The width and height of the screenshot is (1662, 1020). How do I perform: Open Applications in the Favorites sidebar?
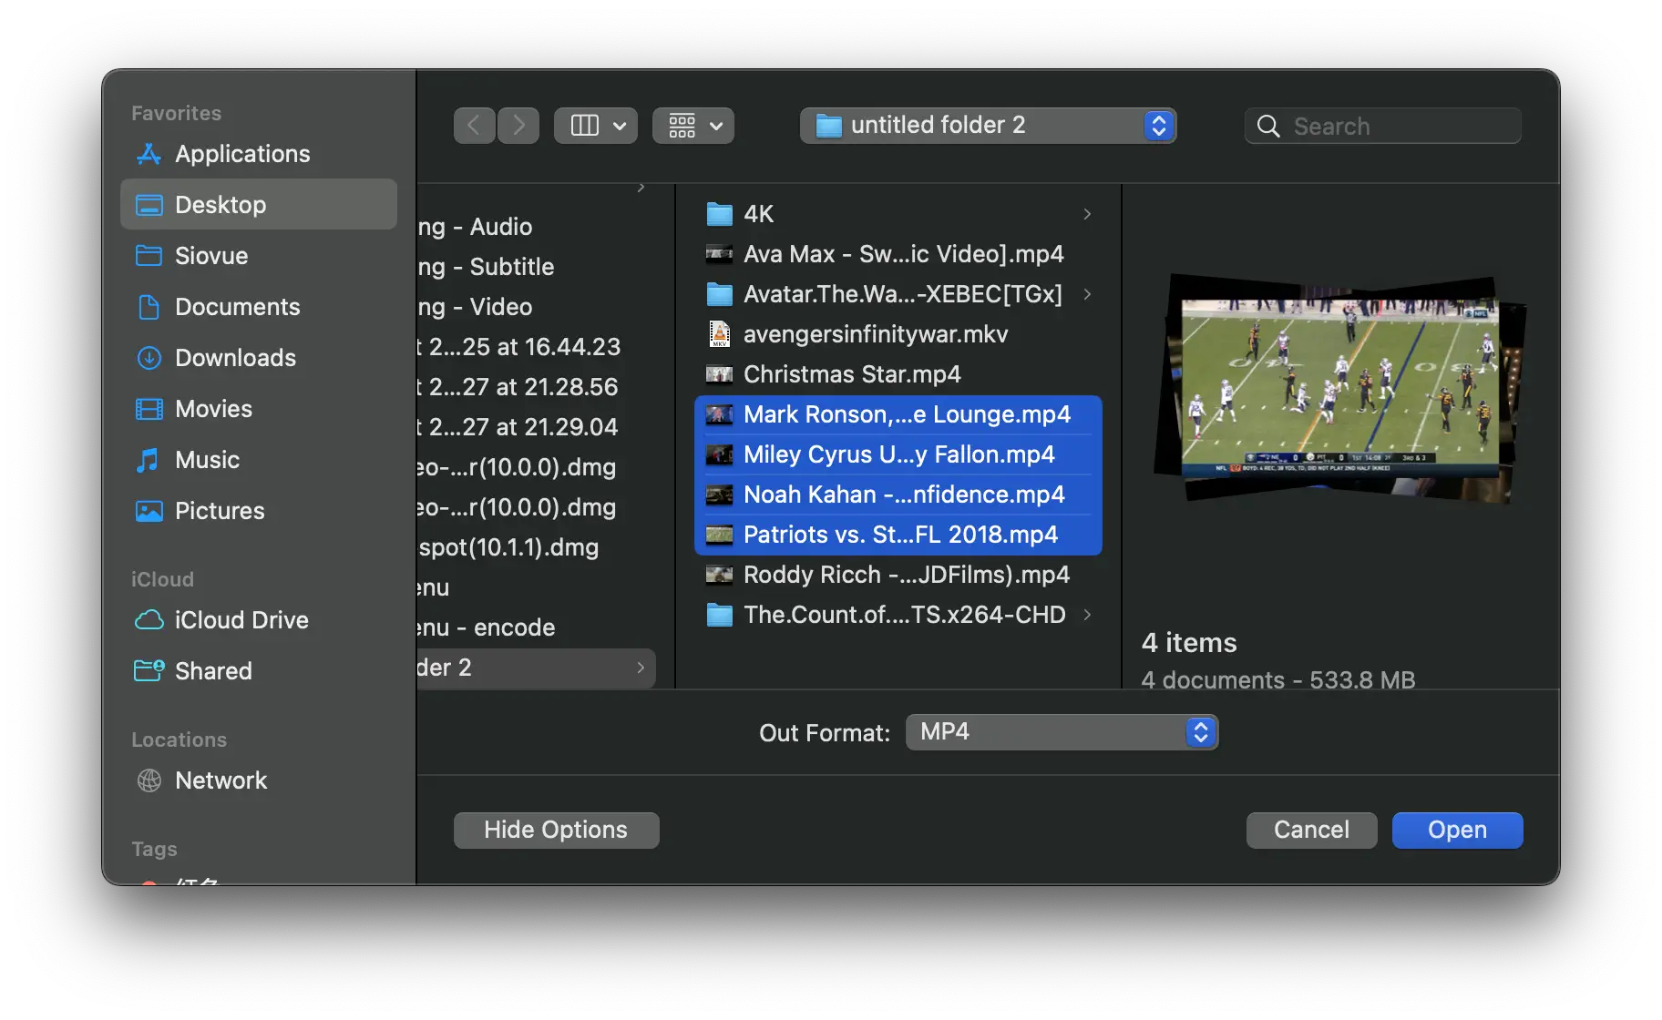[259, 154]
